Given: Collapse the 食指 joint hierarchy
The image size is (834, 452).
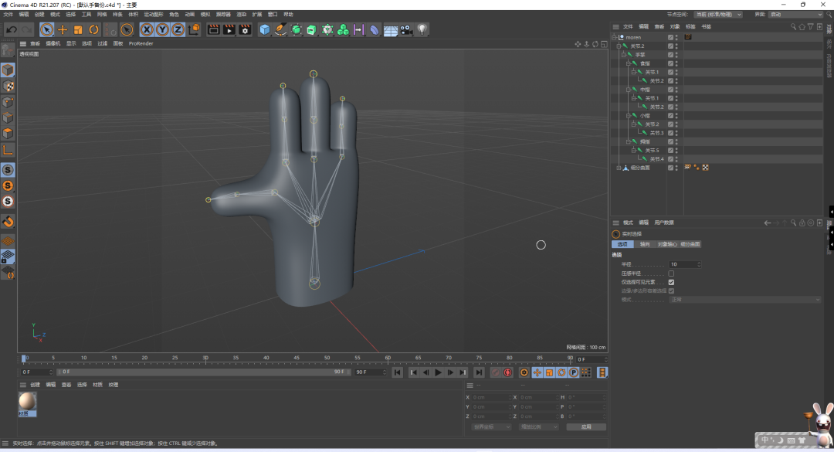Looking at the screenshot, I should [x=628, y=63].
